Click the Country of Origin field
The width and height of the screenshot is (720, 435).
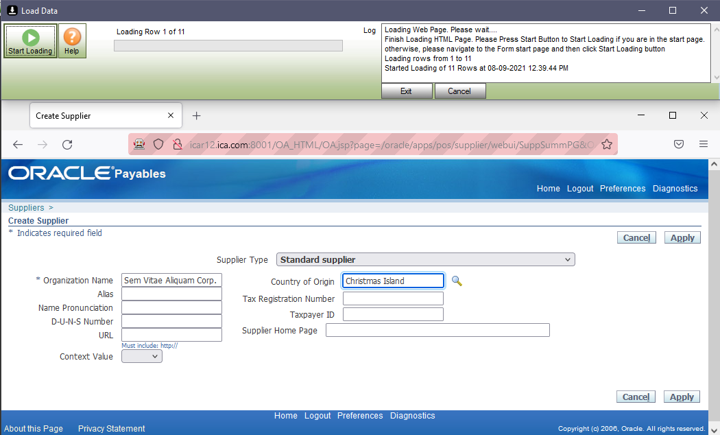click(x=393, y=281)
